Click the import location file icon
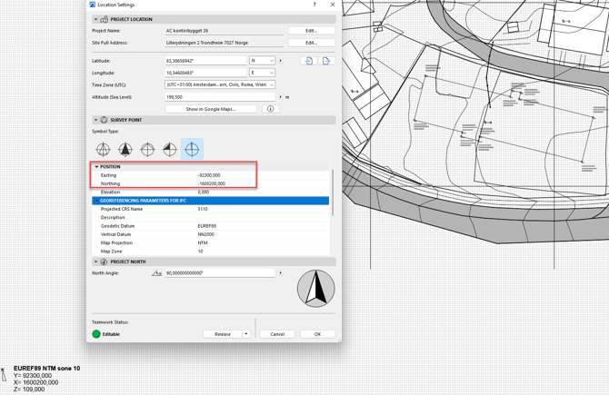Screen dimensions: 609x395 (309, 61)
